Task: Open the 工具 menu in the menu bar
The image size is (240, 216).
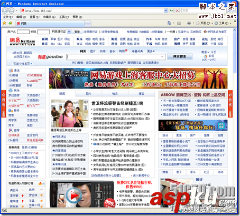Action: (64, 17)
